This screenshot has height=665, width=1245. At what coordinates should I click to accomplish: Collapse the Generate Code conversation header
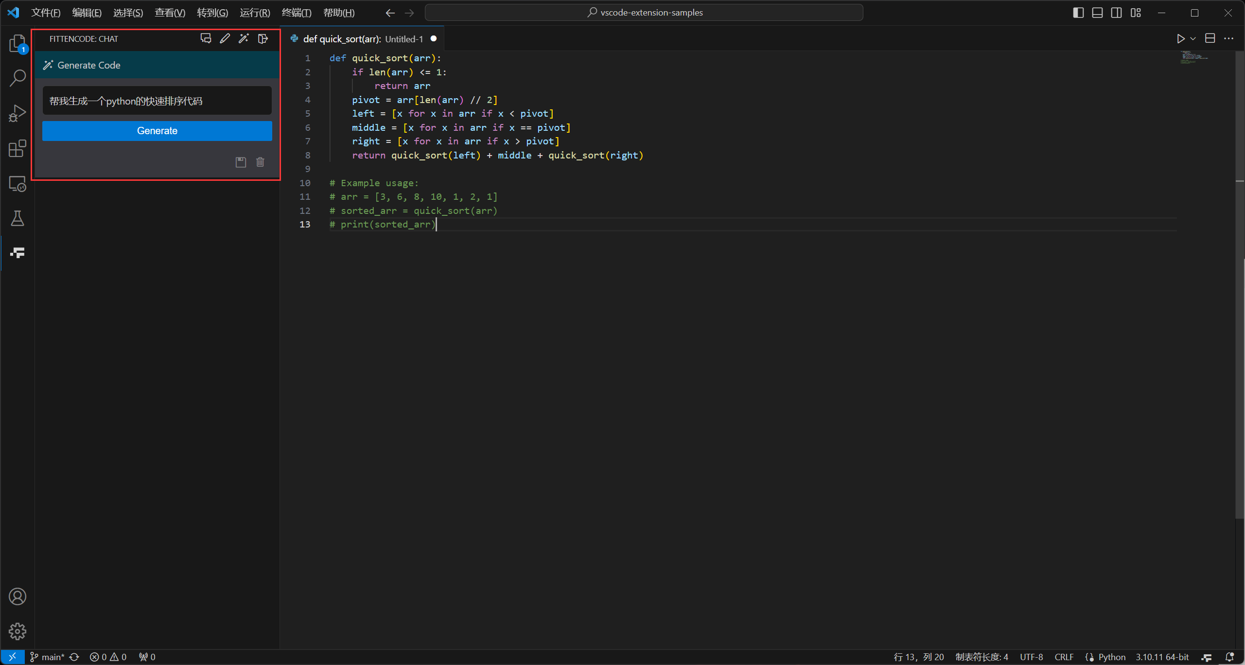pyautogui.click(x=157, y=65)
